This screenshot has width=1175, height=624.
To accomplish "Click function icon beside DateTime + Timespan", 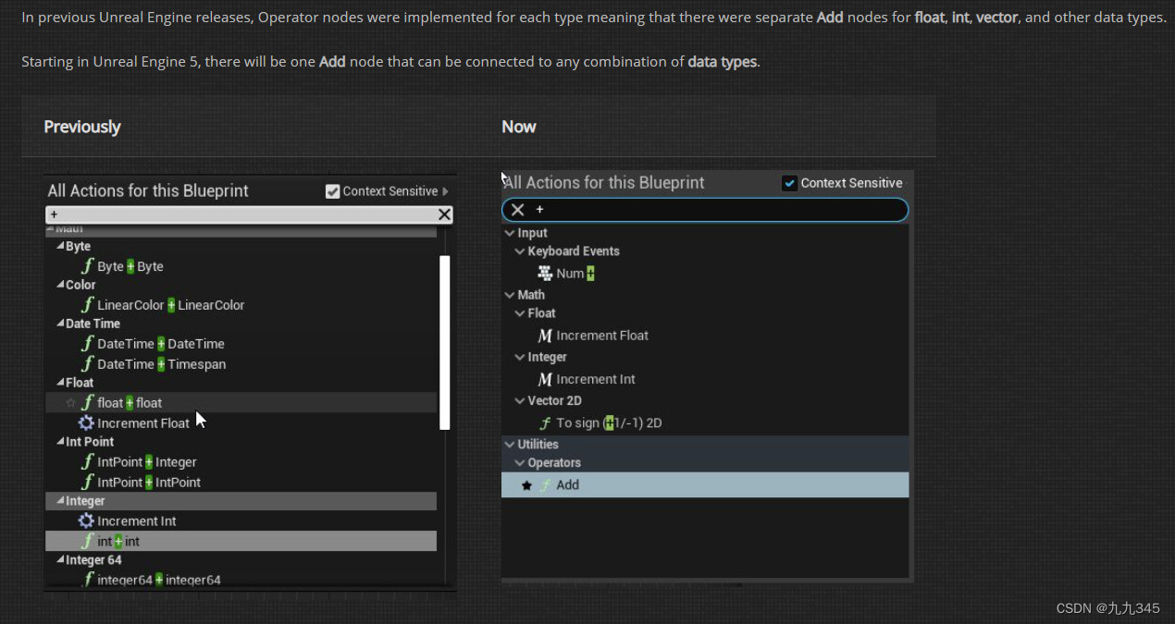I will click(88, 364).
